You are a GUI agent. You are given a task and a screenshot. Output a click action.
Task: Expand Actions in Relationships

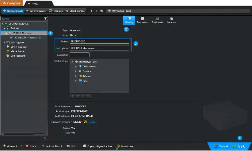76,76
